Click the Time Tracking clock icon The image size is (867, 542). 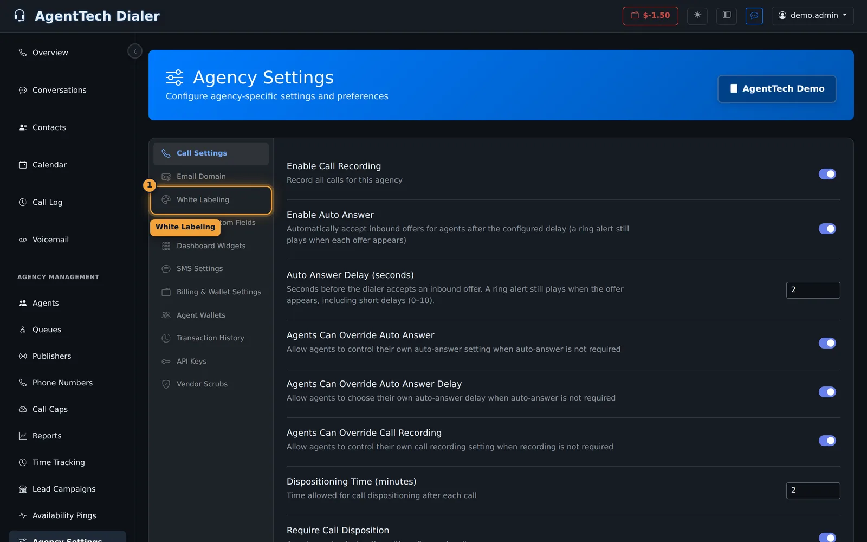(x=23, y=462)
